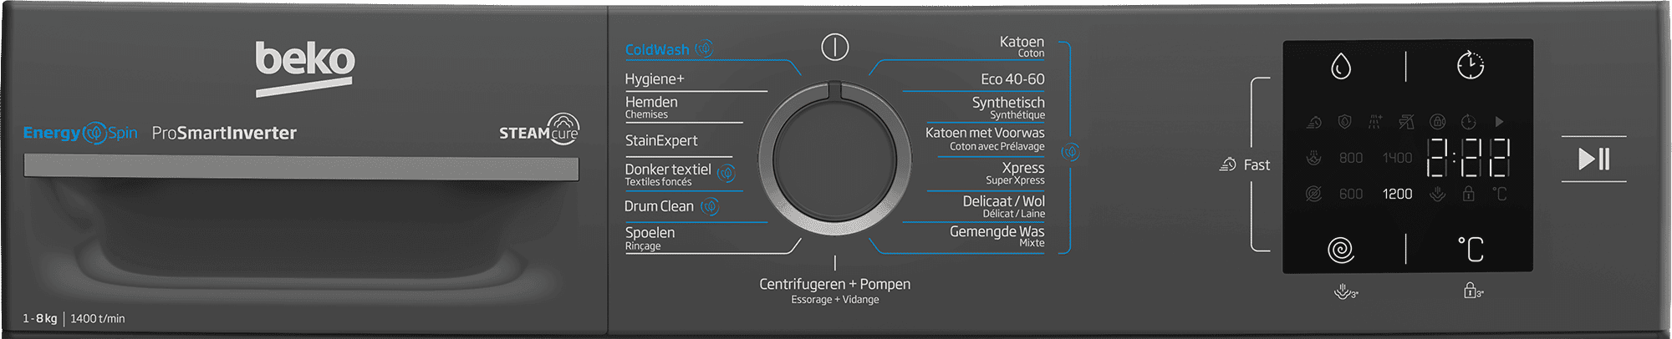The height and width of the screenshot is (339, 1672).
Task: Tap the temperature water drop icon
Action: pos(1341,66)
